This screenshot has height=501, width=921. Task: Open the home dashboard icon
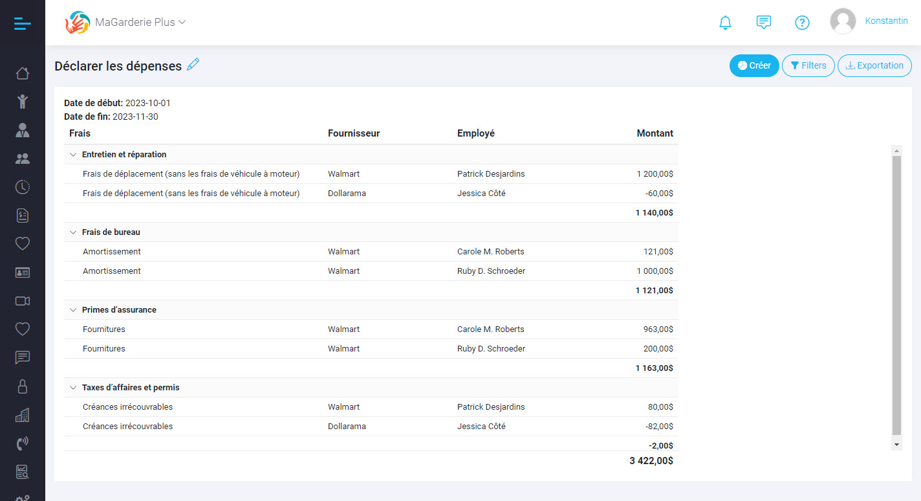(x=22, y=73)
